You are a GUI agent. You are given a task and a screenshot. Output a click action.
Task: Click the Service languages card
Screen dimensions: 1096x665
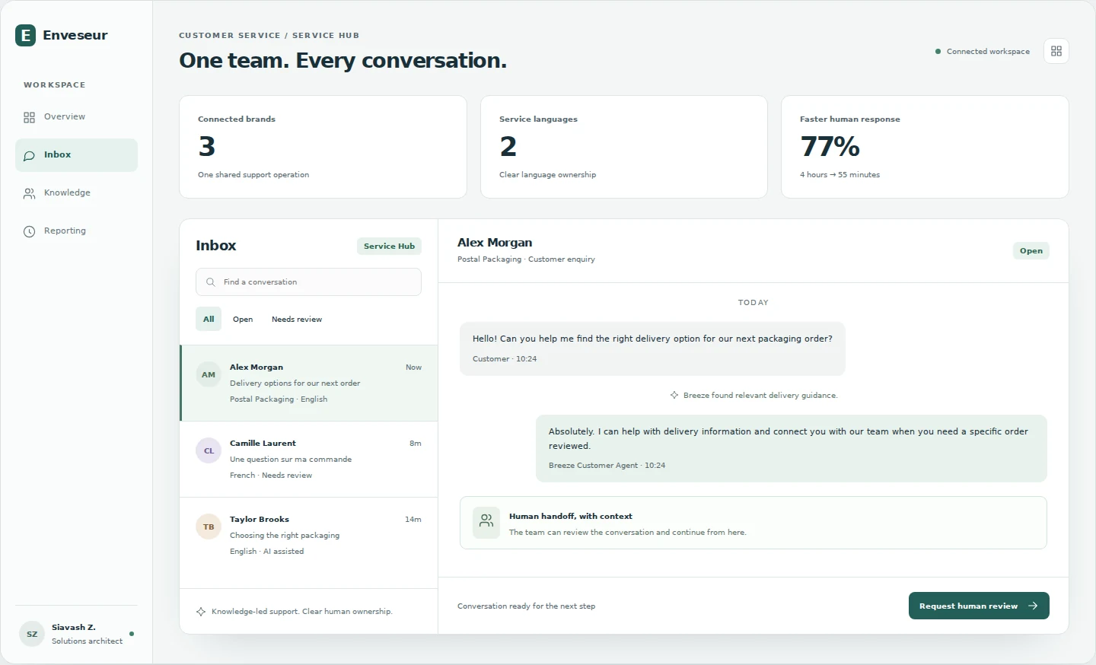(x=624, y=147)
